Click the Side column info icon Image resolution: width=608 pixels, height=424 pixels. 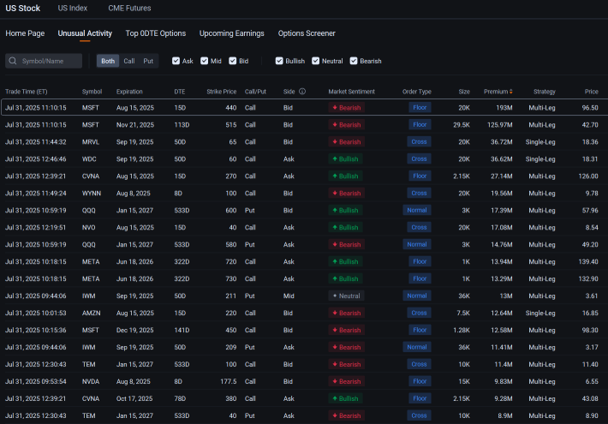tap(302, 92)
